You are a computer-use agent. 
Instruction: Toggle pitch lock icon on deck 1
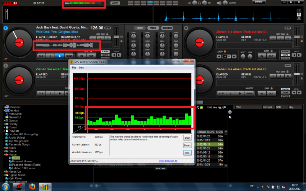pos(121,41)
